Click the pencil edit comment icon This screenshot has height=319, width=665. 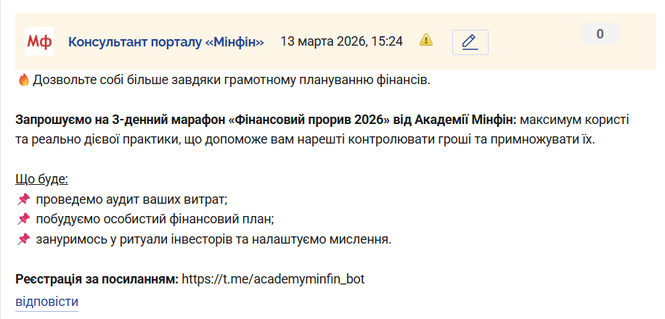pyautogui.click(x=470, y=42)
